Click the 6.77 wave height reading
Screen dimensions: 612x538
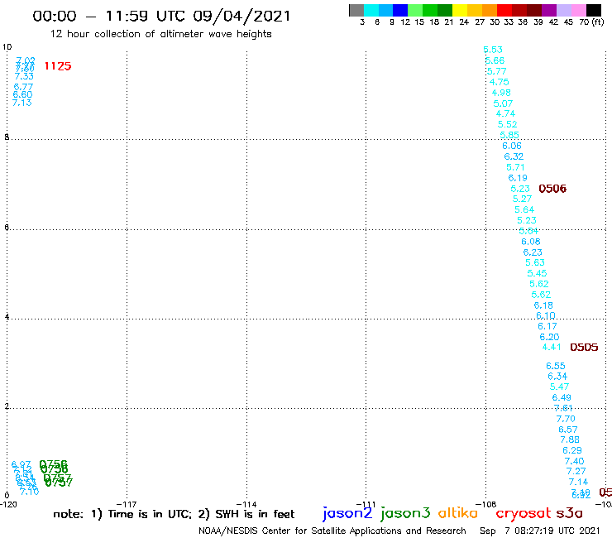[x=23, y=87]
